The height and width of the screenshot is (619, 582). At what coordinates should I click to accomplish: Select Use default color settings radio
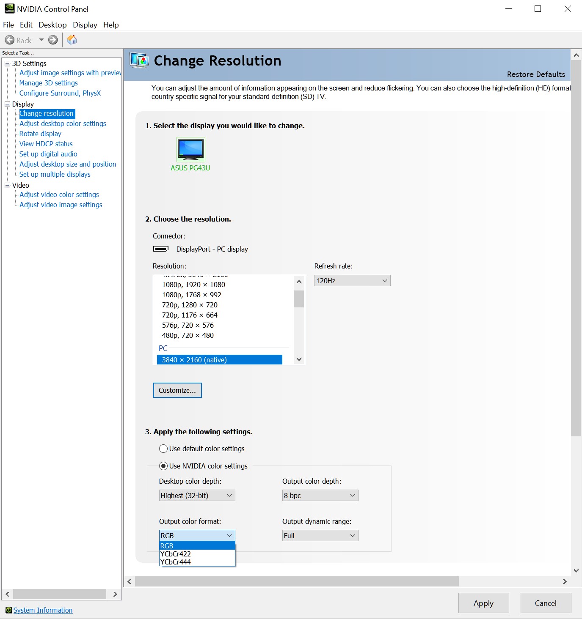(x=163, y=449)
